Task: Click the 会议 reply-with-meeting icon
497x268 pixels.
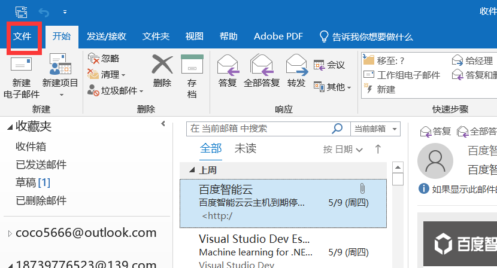Action: [319, 65]
